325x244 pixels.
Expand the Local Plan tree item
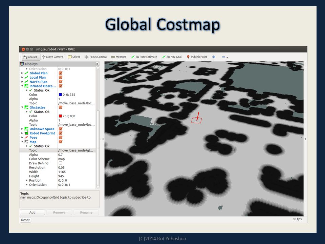tap(22, 77)
